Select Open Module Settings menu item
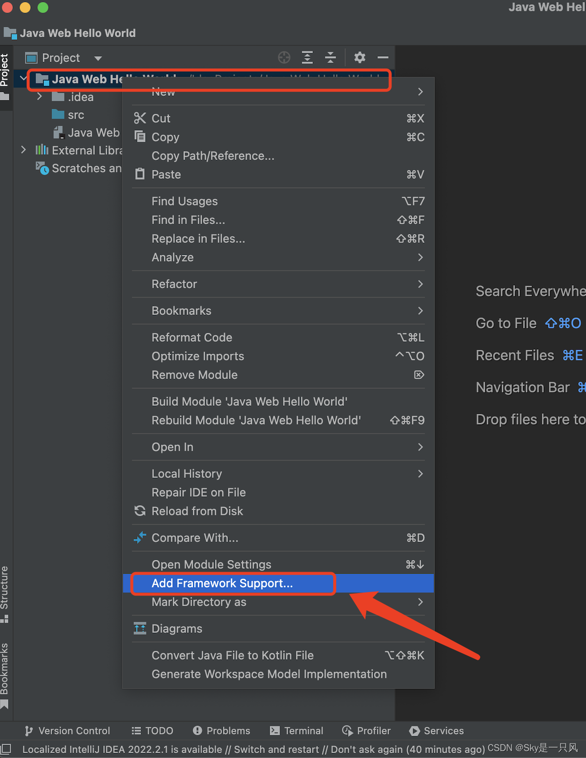586x758 pixels. click(278, 564)
